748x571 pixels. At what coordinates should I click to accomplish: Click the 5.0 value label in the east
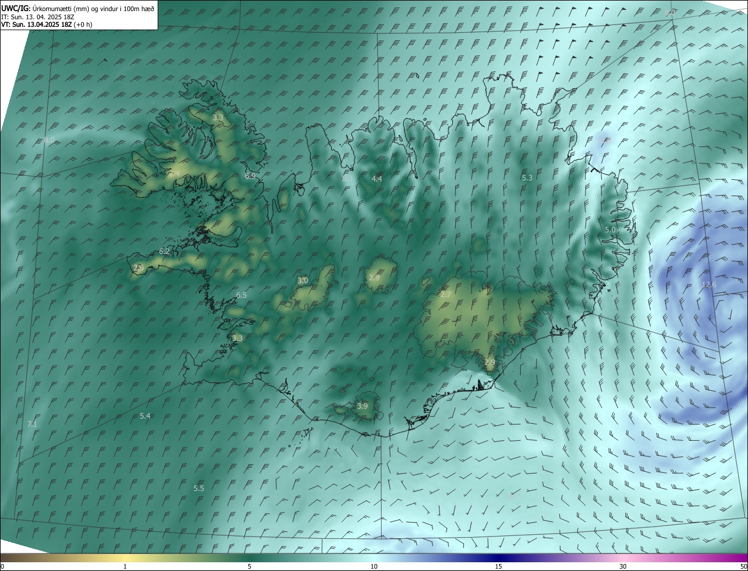click(x=610, y=230)
